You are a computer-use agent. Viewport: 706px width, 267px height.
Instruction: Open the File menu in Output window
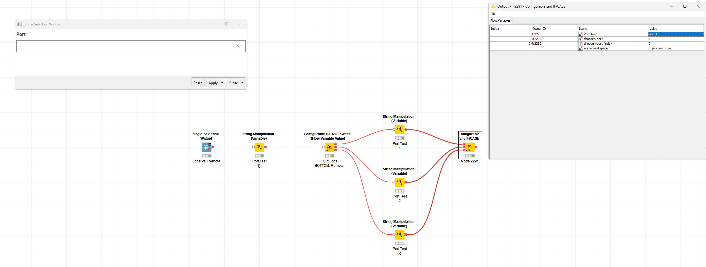pos(493,14)
